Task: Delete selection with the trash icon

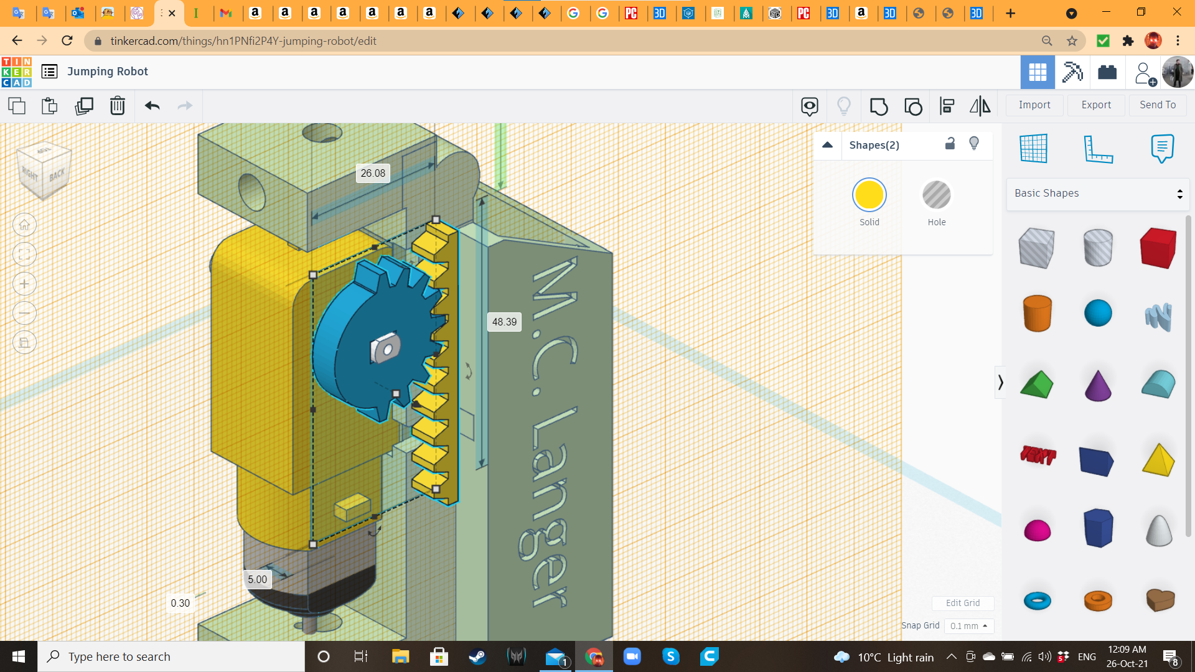Action: 117,106
